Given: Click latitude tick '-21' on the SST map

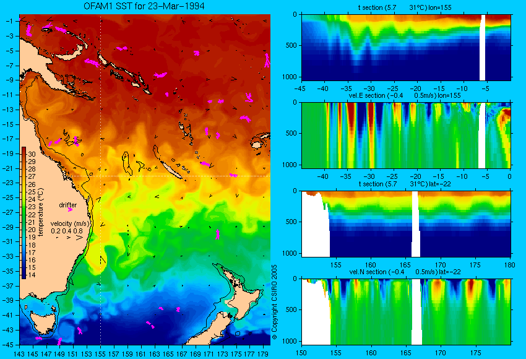Looking at the screenshot, I should click(x=7, y=168).
